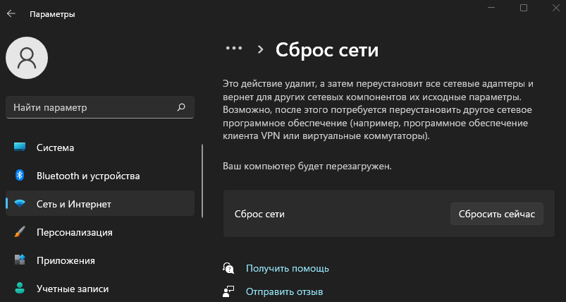
Task: Click the Система monitor icon
Action: tap(20, 147)
